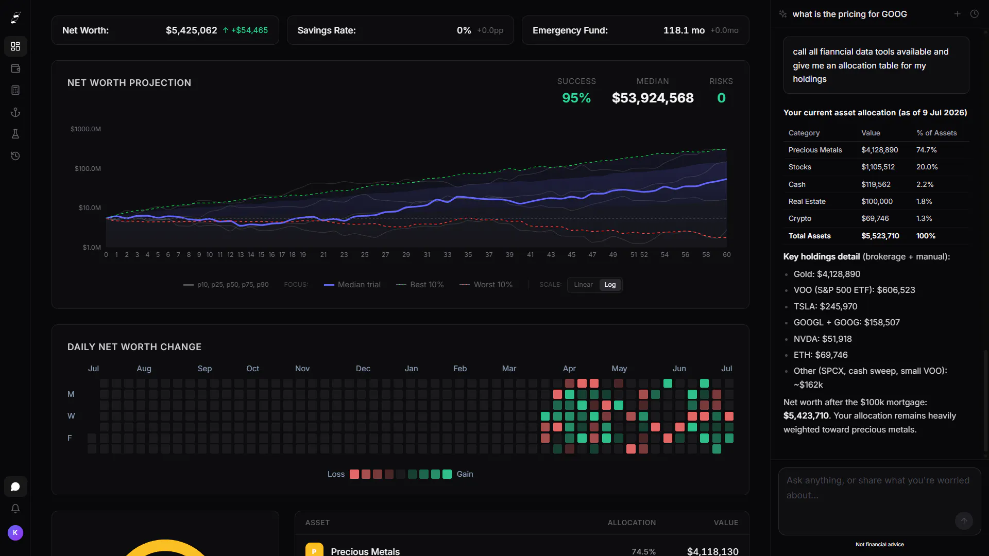Click the brightest green Gain legend swatch
Image resolution: width=989 pixels, height=556 pixels.
(447, 474)
